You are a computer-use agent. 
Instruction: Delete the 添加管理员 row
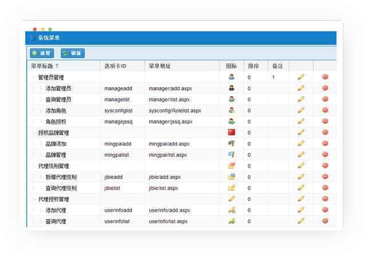tap(325, 88)
